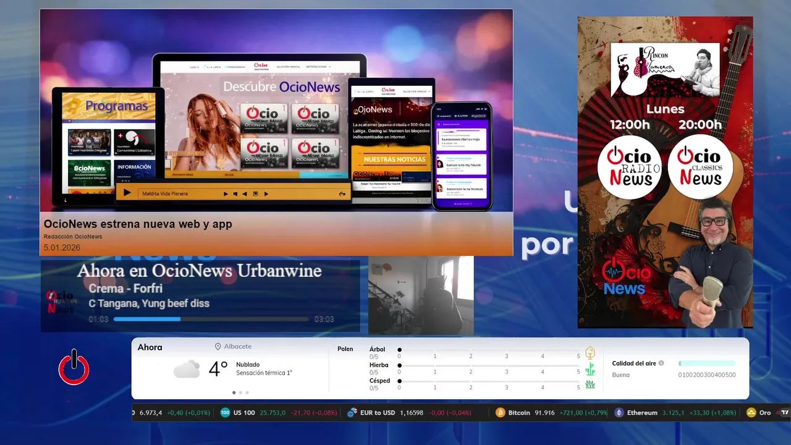Image resolution: width=791 pixels, height=445 pixels.
Task: Click the Urbanwine song progress bar
Action: [211, 320]
